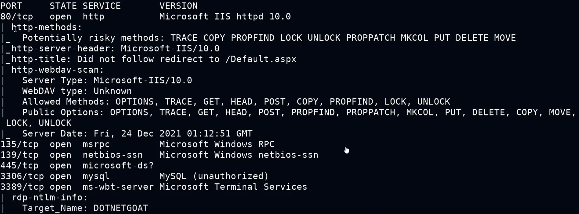This screenshot has width=579, height=214.
Task: Click "Microsoft Windows RPC" version text
Action: [216, 144]
